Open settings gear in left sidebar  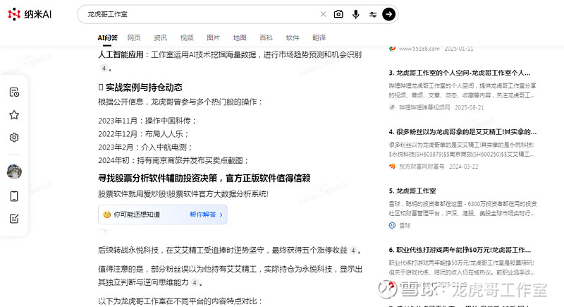click(14, 137)
